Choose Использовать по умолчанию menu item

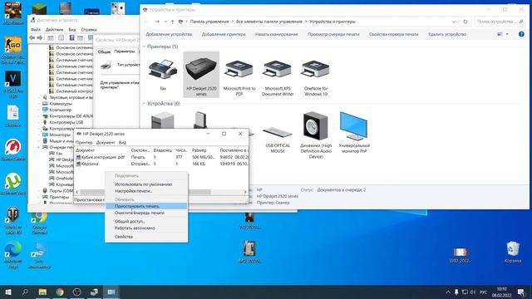pos(146,184)
